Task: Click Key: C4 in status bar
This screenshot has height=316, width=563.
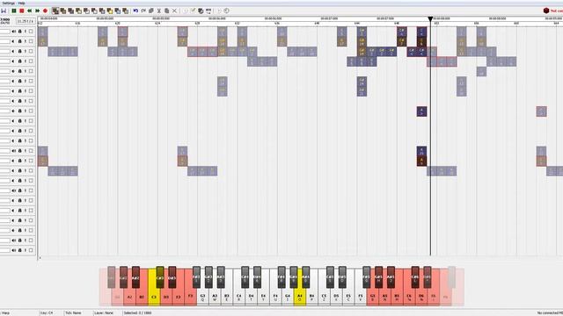Action: coord(47,312)
